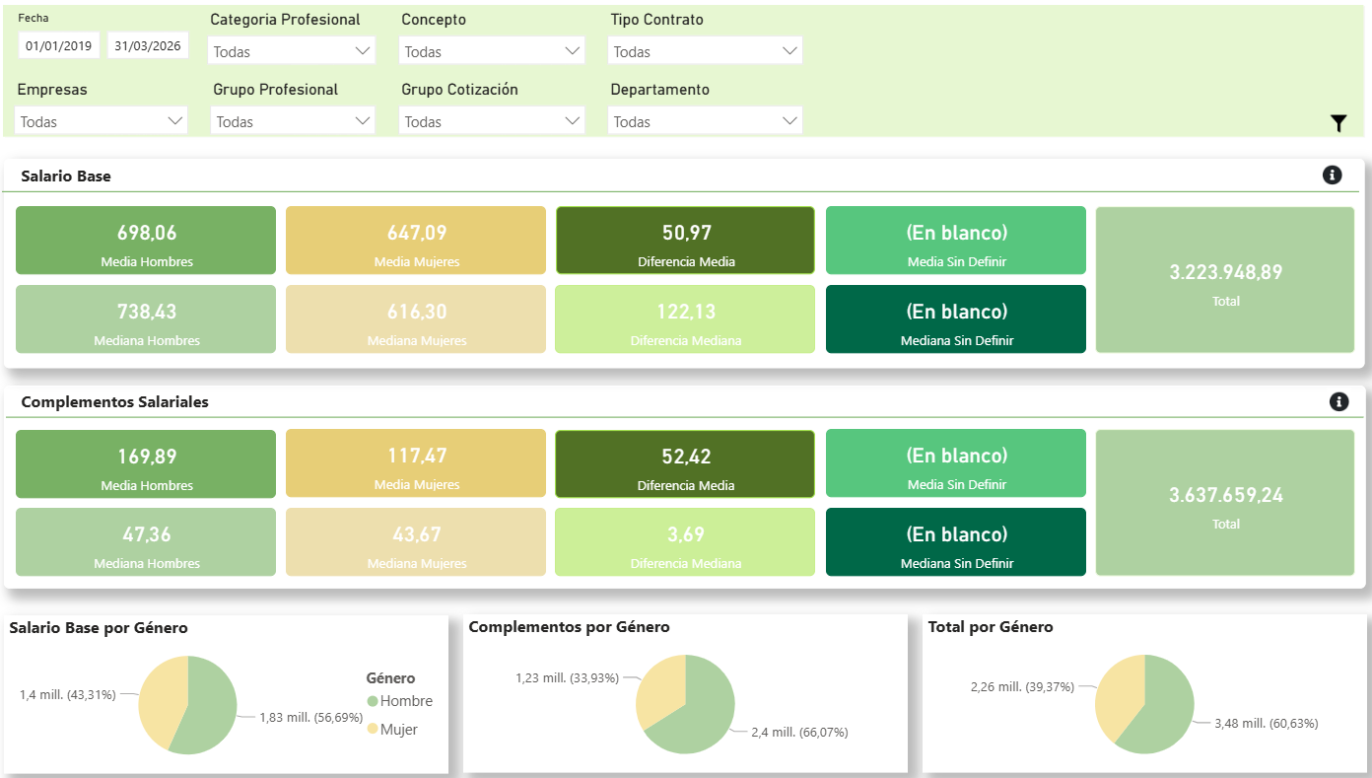Click the start date field 01/01/2019

click(58, 45)
